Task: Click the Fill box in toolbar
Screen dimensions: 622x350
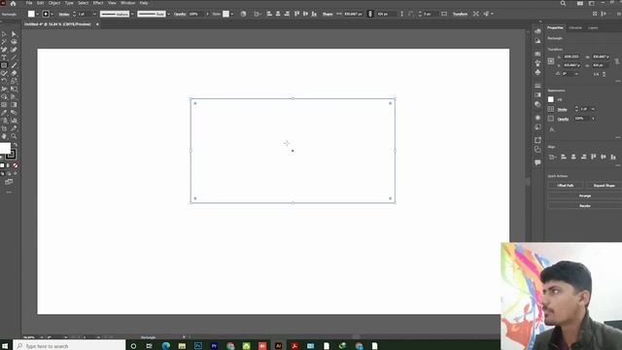Action: pyautogui.click(x=5, y=148)
